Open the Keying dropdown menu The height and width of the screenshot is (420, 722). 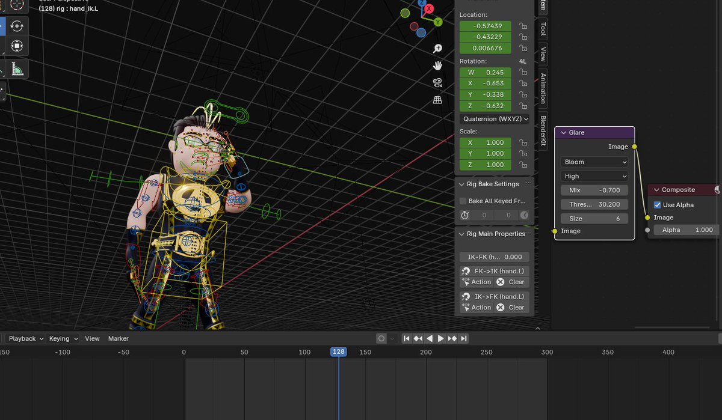62,338
